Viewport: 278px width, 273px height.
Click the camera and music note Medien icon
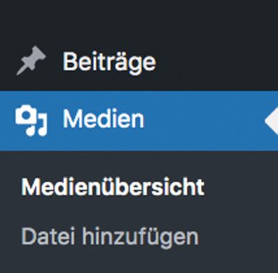click(31, 120)
